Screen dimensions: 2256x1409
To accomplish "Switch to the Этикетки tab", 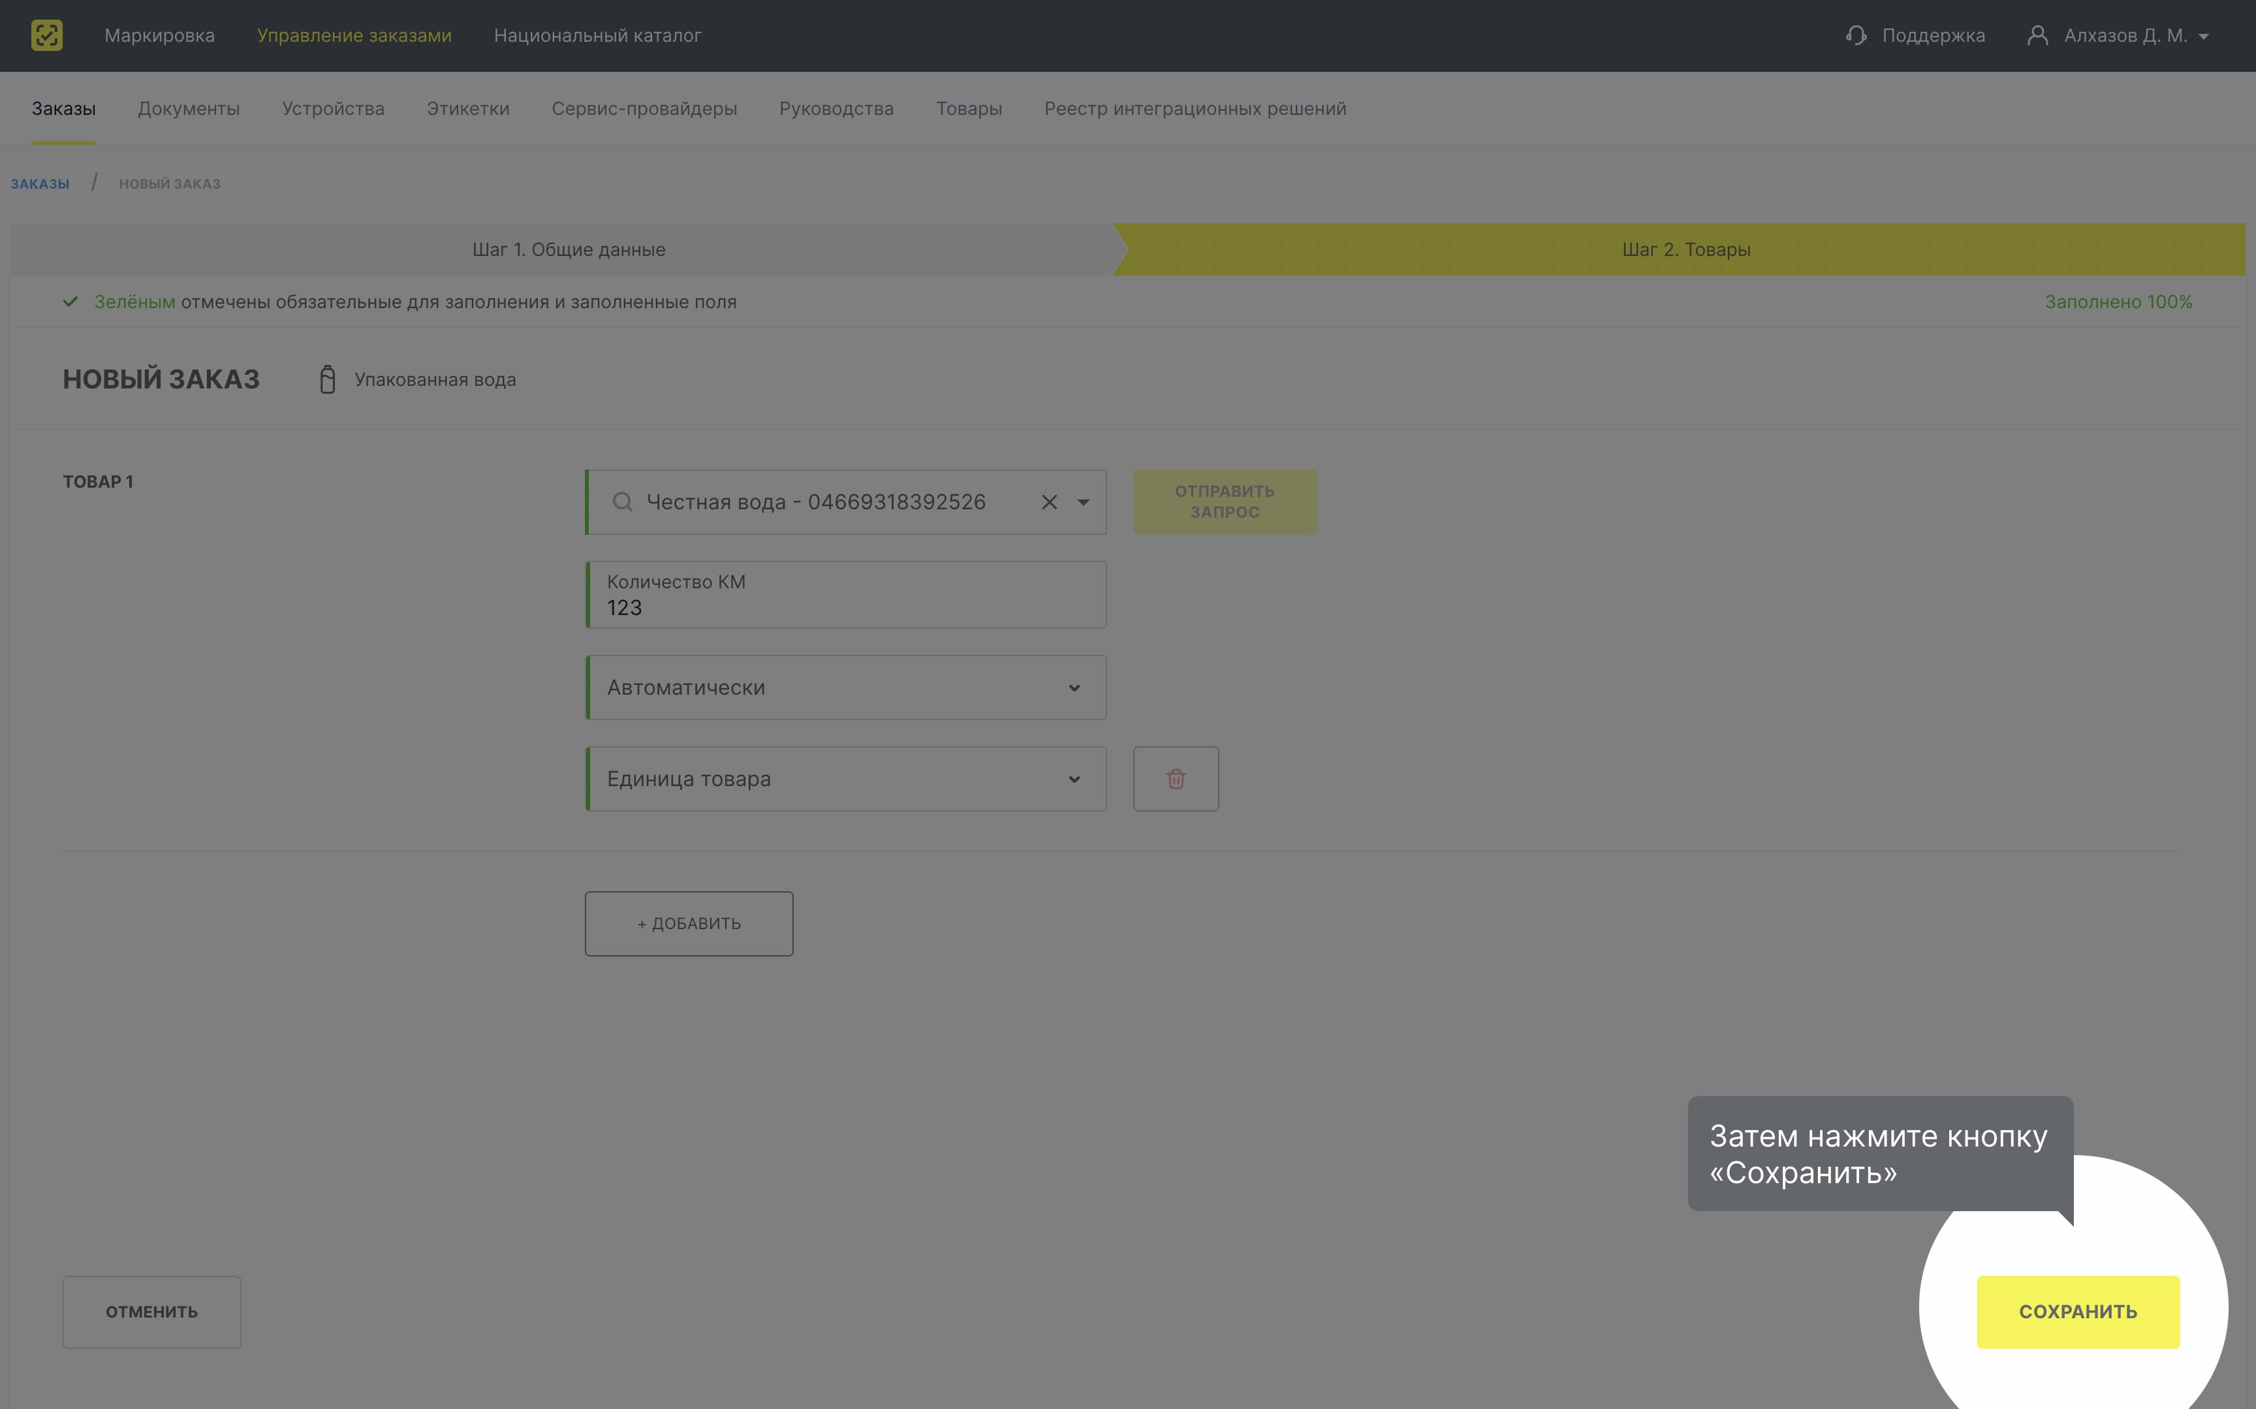I will tap(467, 109).
